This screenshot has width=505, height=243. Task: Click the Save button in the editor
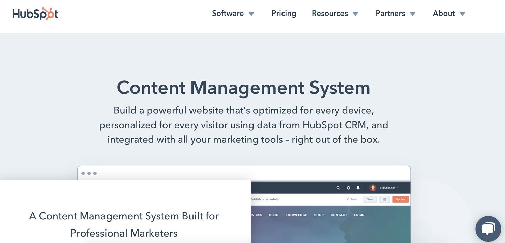pyautogui.click(x=370, y=199)
